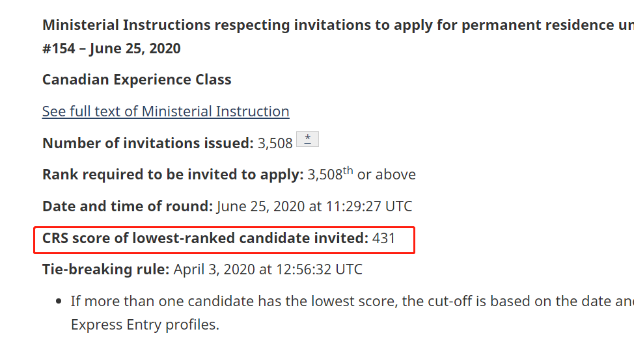Click the round time "June 25, 2020 at 11:29:27 UTC"
634x338 pixels.
click(x=314, y=207)
